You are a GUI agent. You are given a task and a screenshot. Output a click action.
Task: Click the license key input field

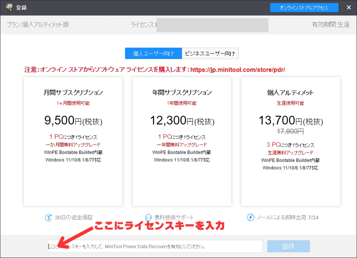pyautogui.click(x=155, y=246)
